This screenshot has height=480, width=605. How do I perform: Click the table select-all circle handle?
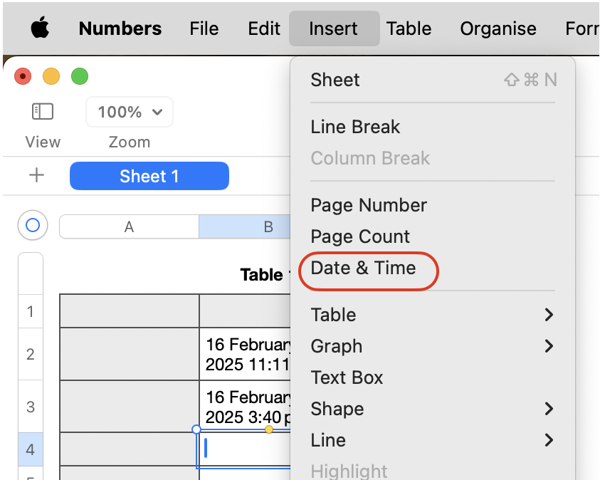coord(33,226)
